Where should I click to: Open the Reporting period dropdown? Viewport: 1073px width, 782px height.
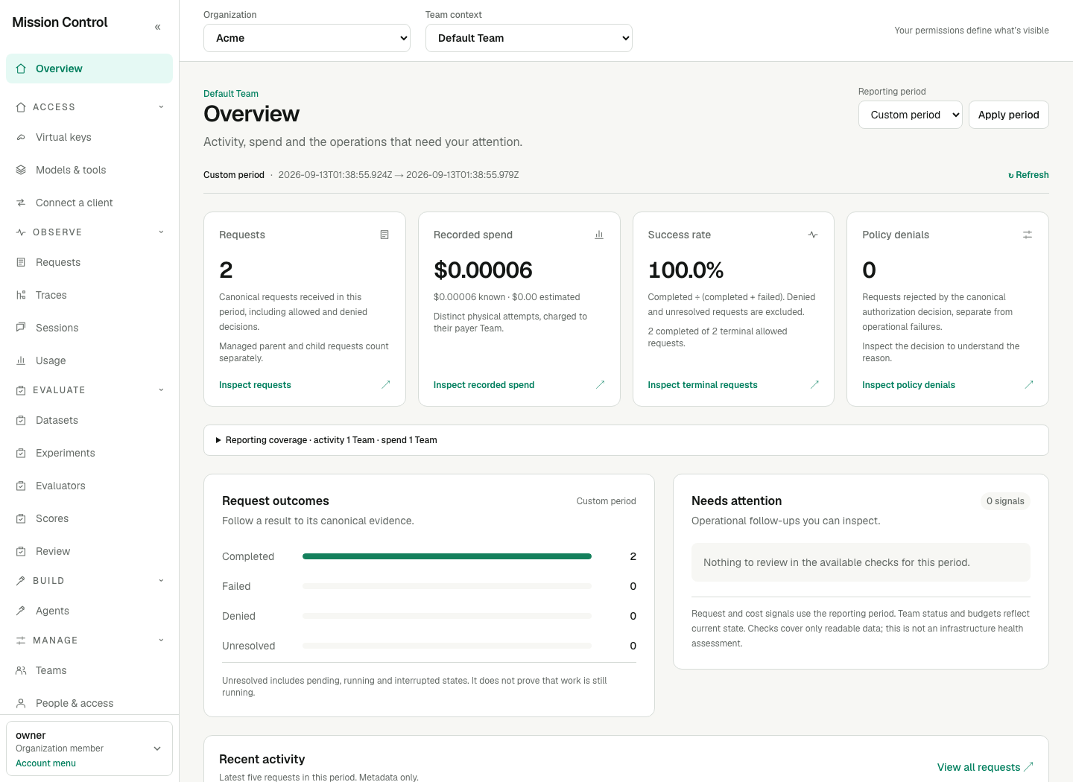point(911,115)
